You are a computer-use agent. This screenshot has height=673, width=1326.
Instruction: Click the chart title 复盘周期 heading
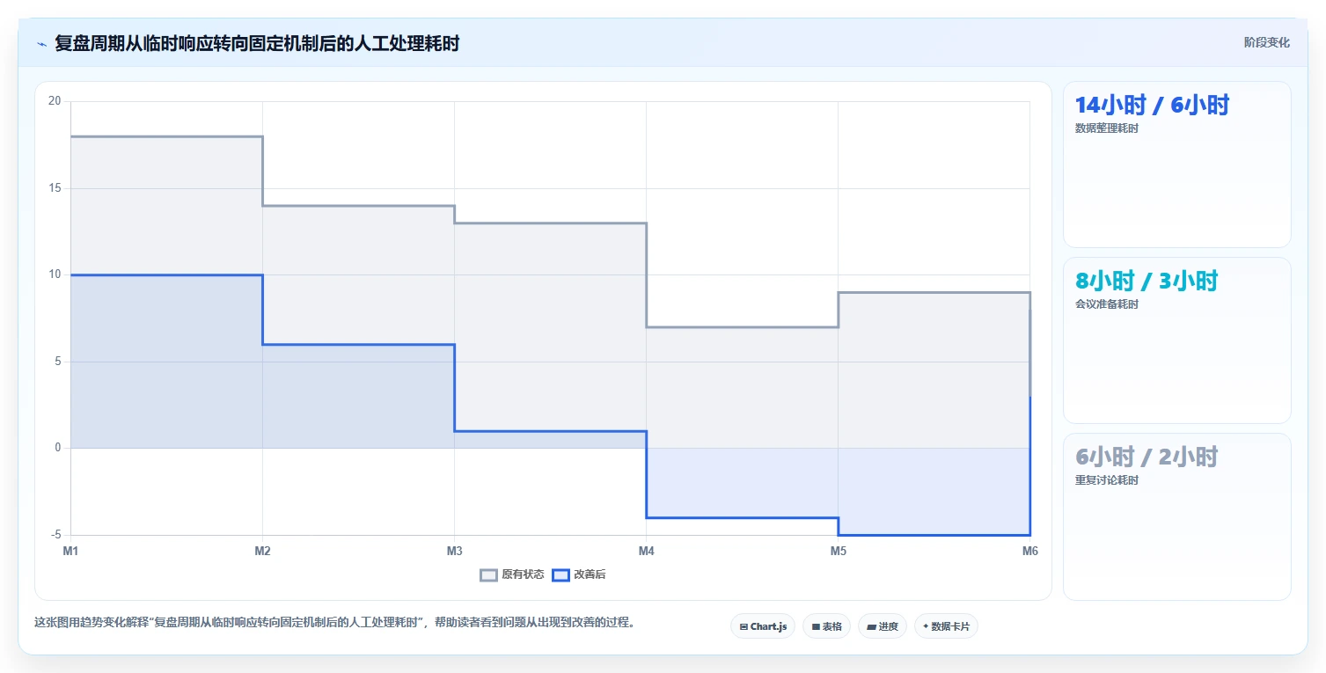(x=257, y=43)
